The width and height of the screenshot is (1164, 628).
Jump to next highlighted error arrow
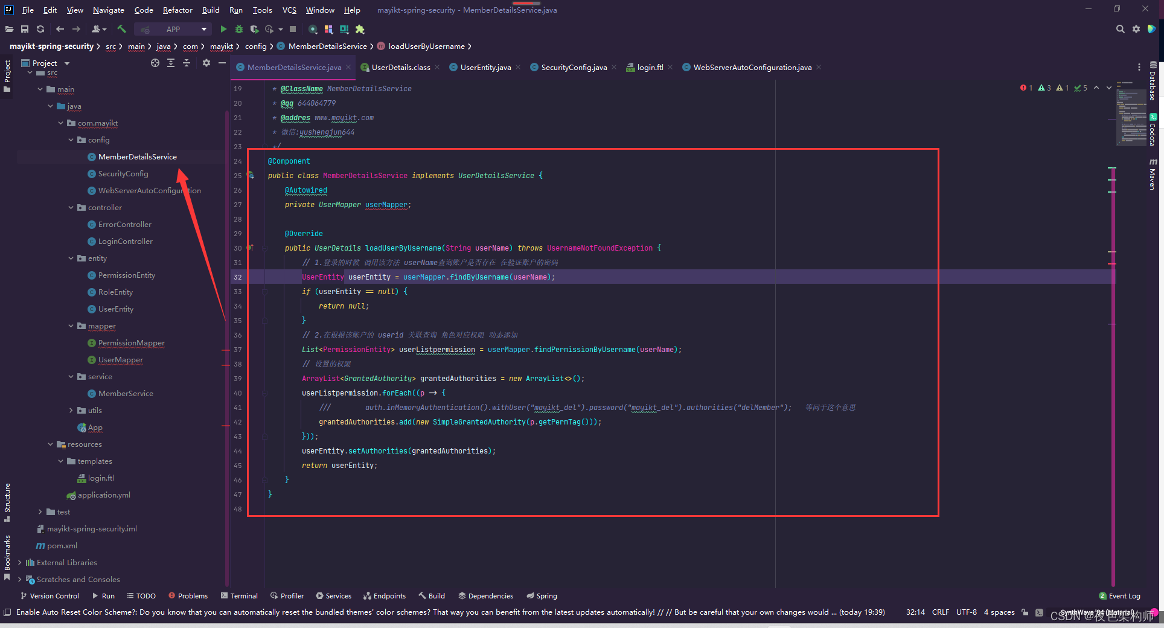tap(1109, 88)
